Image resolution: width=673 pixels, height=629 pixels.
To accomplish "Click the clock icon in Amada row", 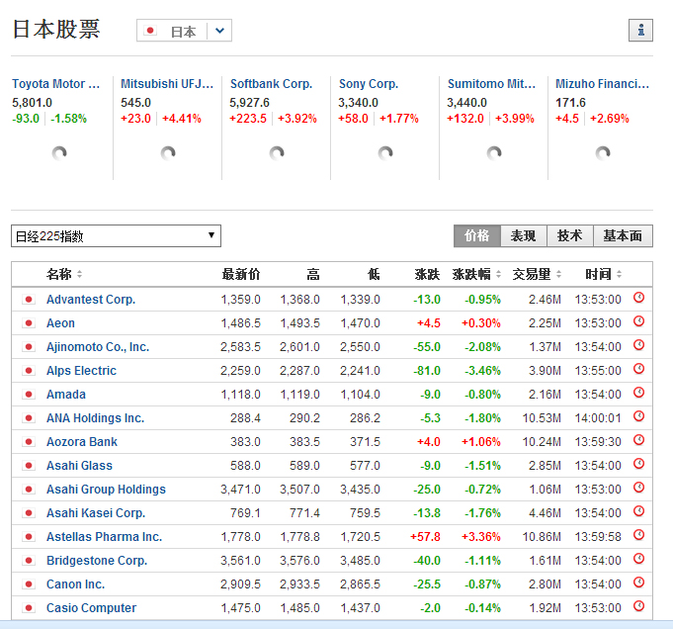I will pos(639,393).
